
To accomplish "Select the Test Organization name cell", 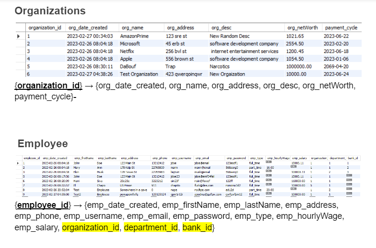I will [139, 74].
